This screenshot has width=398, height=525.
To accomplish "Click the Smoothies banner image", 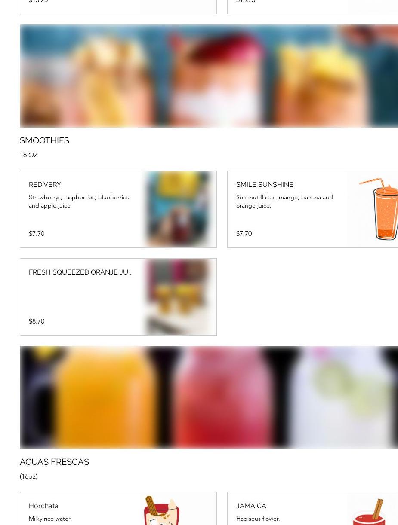I will coord(209,76).
